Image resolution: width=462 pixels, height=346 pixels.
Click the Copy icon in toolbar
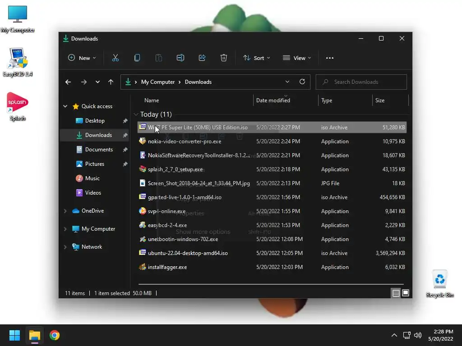(x=137, y=58)
